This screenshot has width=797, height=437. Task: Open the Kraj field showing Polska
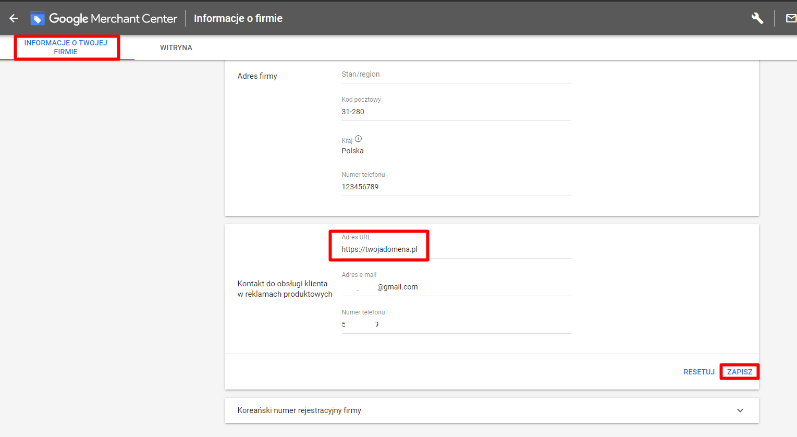(x=456, y=151)
